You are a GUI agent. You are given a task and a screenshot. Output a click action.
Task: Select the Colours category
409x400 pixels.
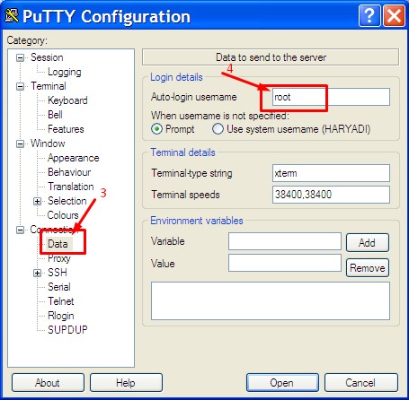63,215
